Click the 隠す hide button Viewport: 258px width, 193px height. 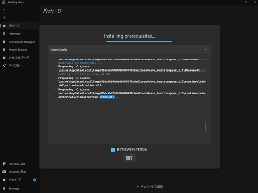click(130, 158)
